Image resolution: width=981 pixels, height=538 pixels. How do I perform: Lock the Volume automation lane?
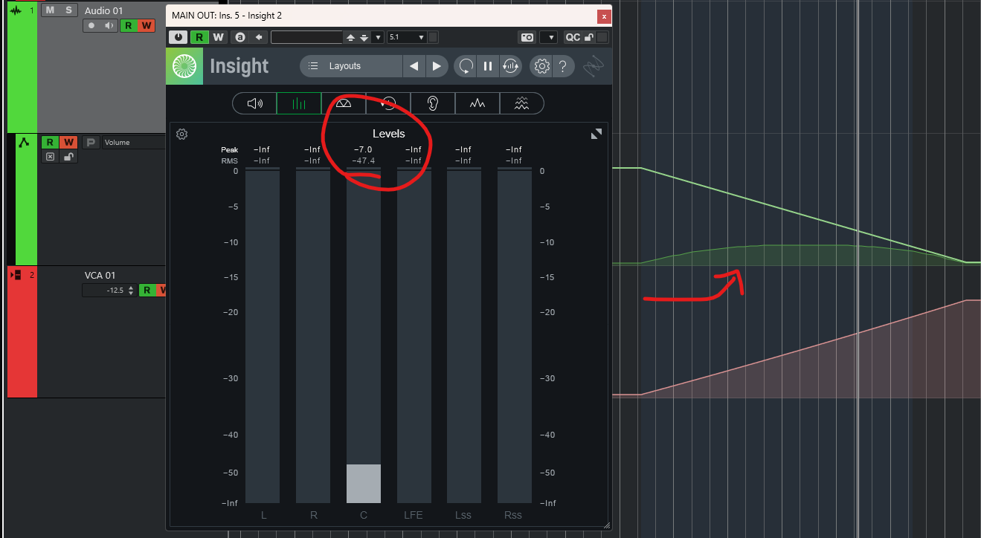[68, 157]
